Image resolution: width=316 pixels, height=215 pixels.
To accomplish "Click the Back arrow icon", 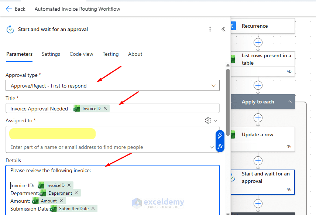I will pos(9,9).
